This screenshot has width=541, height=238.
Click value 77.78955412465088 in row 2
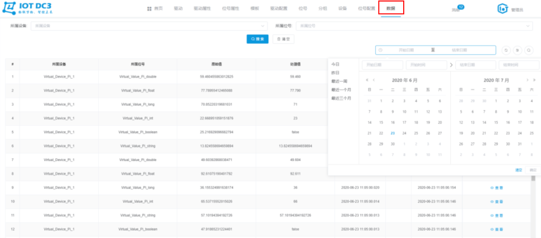click(216, 90)
